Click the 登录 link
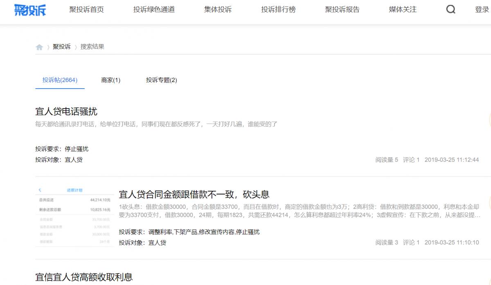 pyautogui.click(x=482, y=9)
